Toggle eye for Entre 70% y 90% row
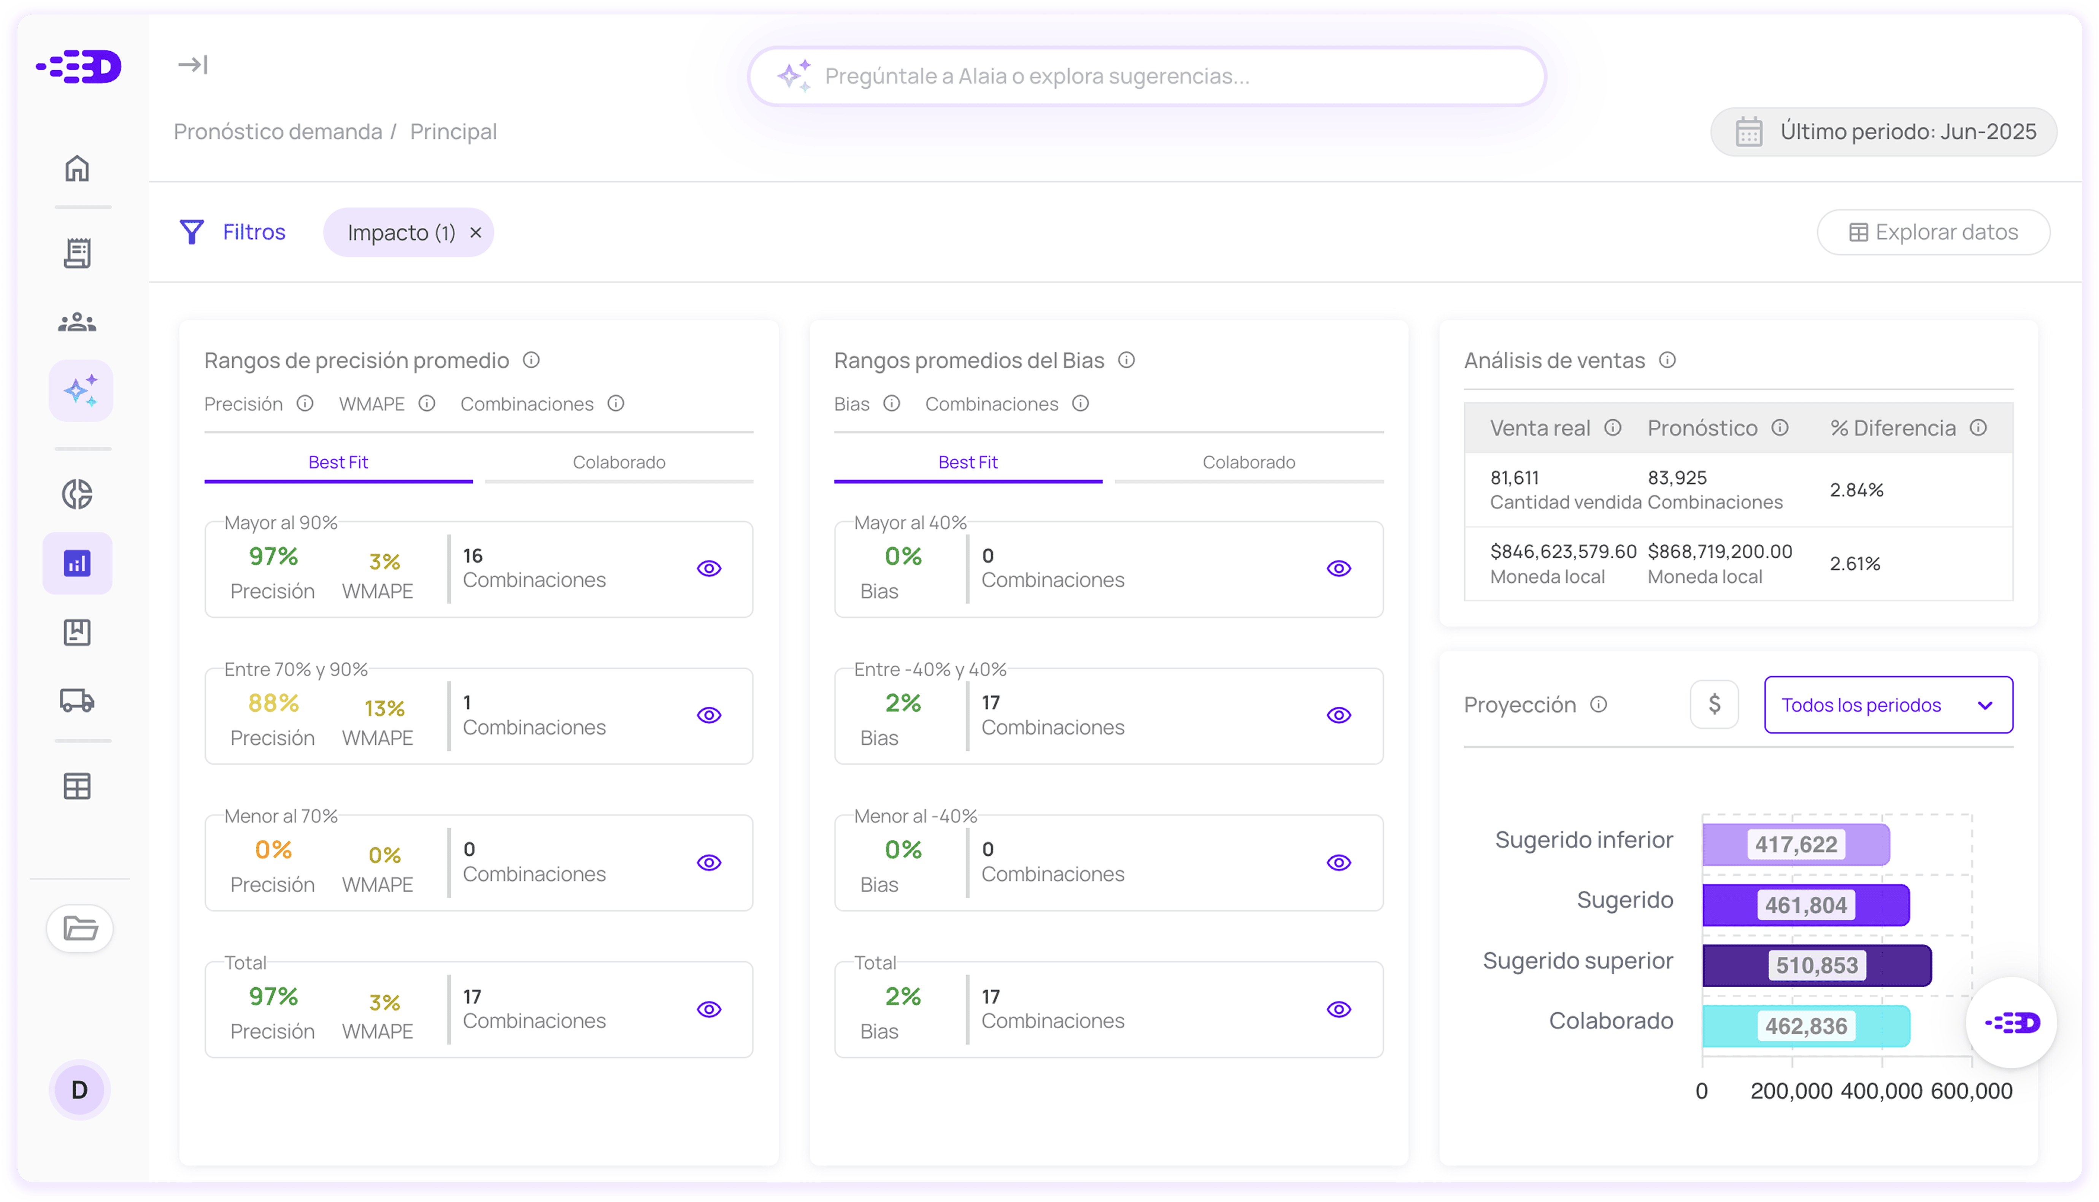The width and height of the screenshot is (2099, 1202). (x=708, y=715)
